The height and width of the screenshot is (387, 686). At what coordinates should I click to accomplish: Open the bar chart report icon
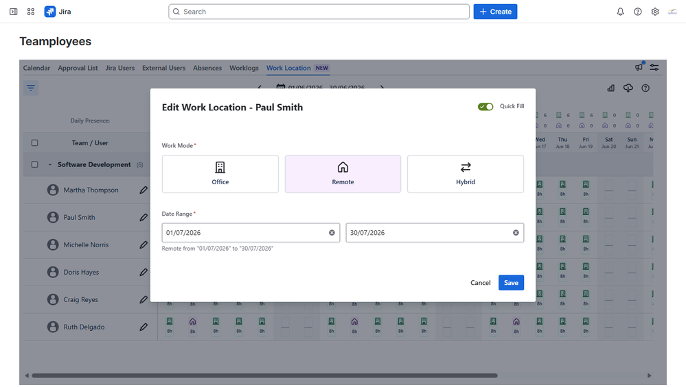(610, 88)
